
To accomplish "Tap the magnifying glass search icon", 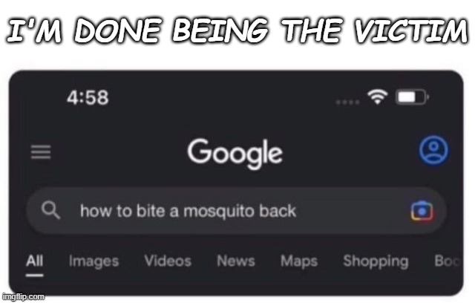I will click(x=50, y=210).
